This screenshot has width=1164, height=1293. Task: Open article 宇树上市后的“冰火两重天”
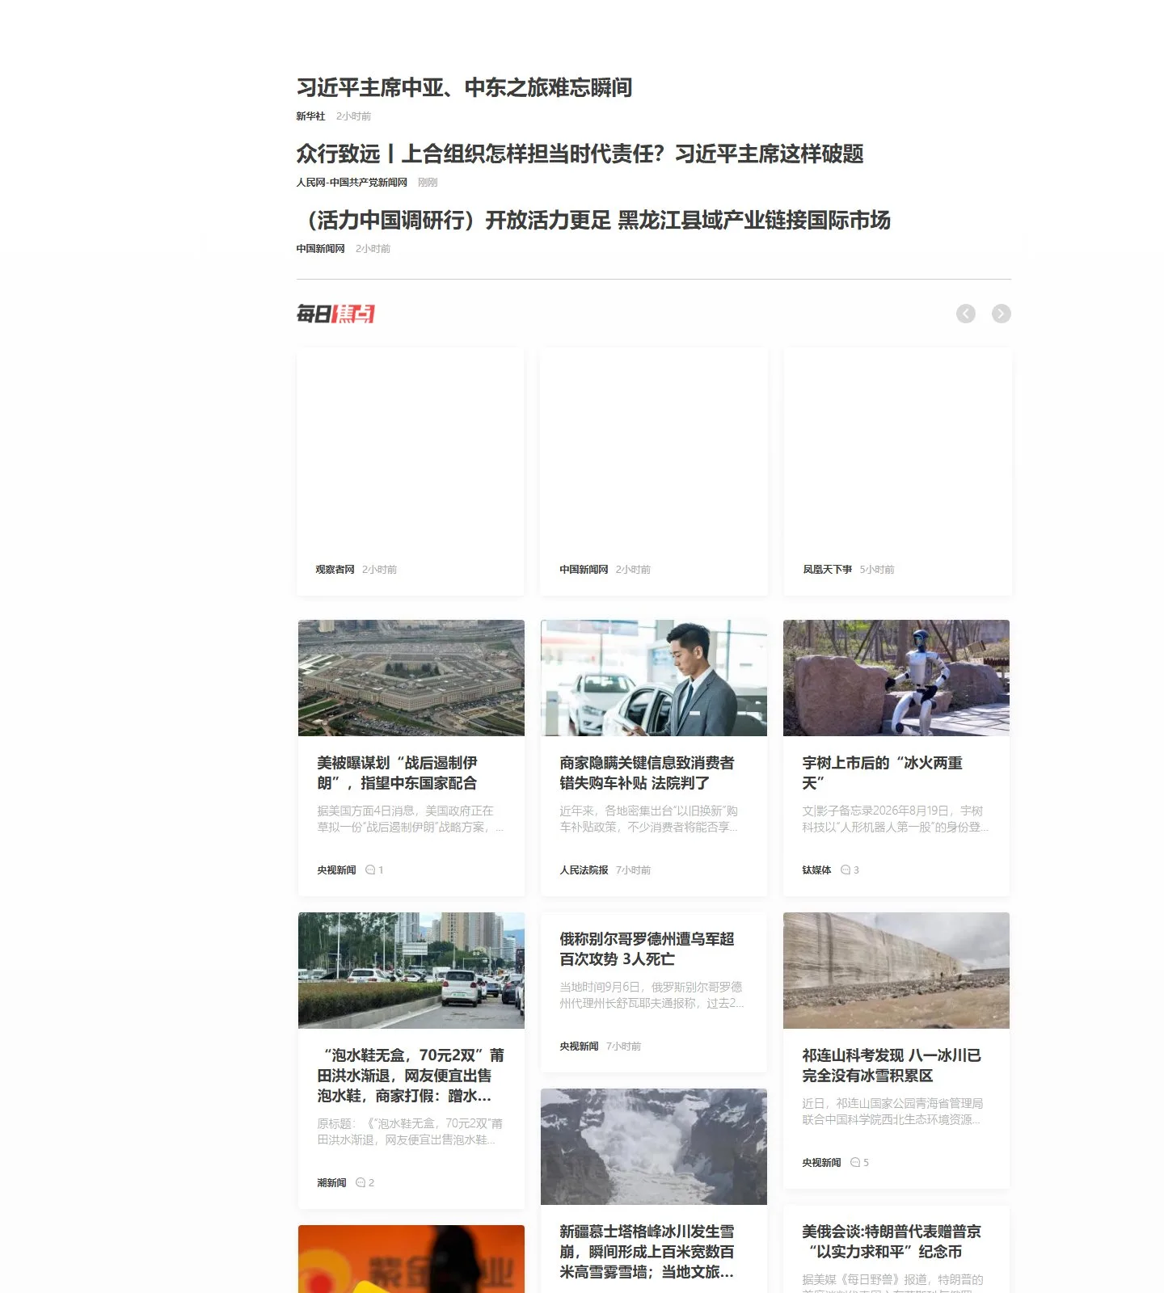(x=882, y=773)
